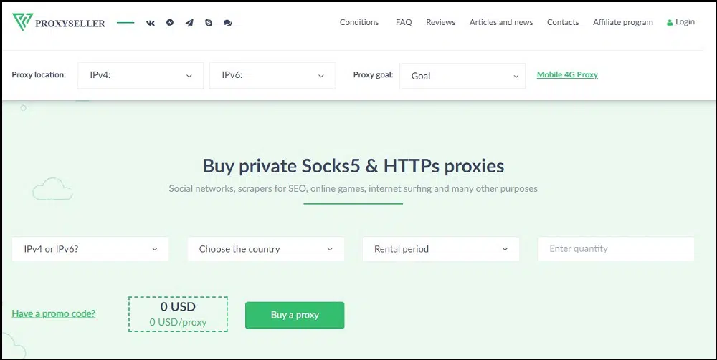Click the Proxyseller logo
This screenshot has width=717, height=360.
[x=59, y=22]
